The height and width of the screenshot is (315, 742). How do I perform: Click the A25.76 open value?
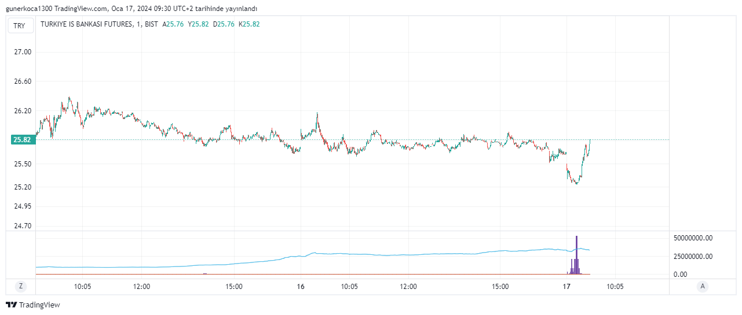click(x=173, y=24)
